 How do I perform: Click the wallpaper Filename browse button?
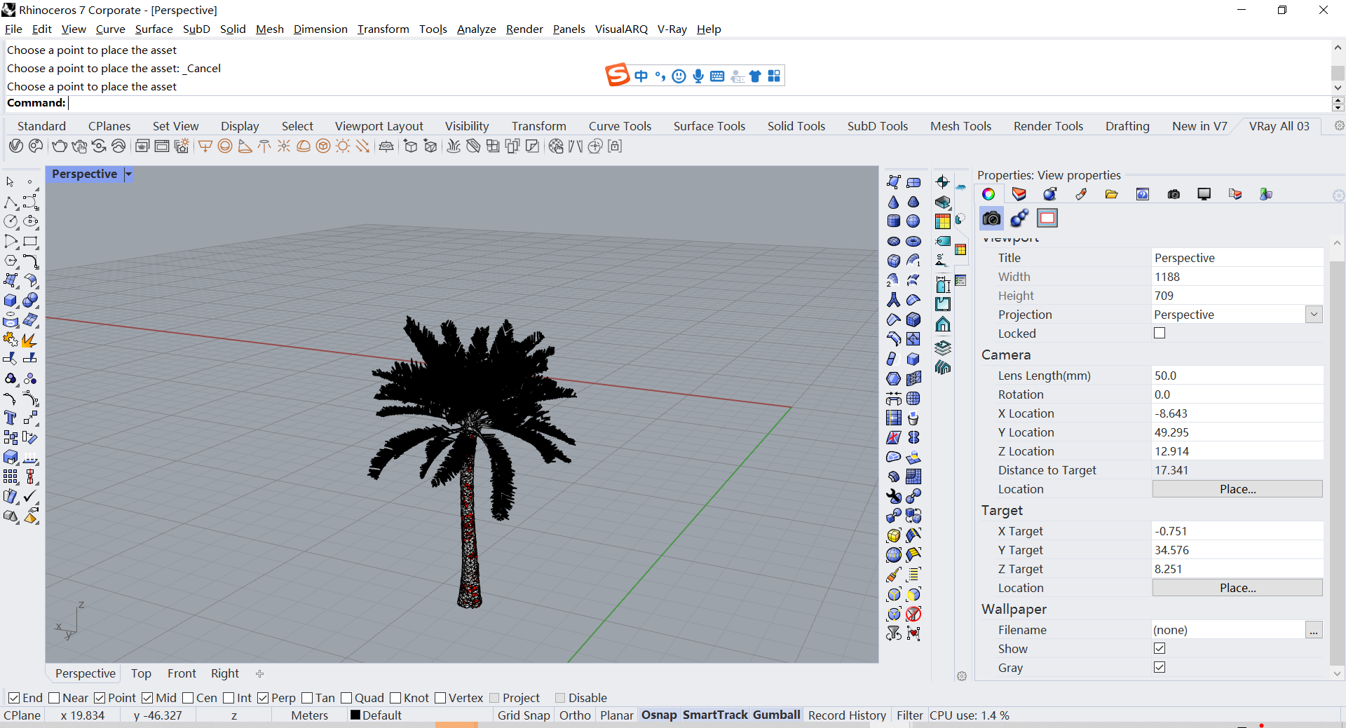pos(1314,630)
